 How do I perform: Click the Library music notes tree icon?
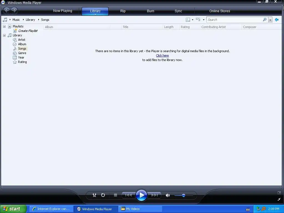9,35
